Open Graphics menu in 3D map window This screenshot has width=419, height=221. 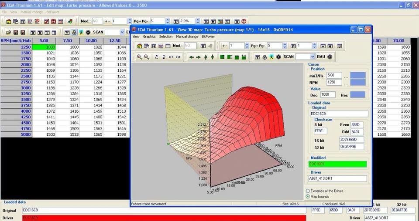click(x=149, y=37)
